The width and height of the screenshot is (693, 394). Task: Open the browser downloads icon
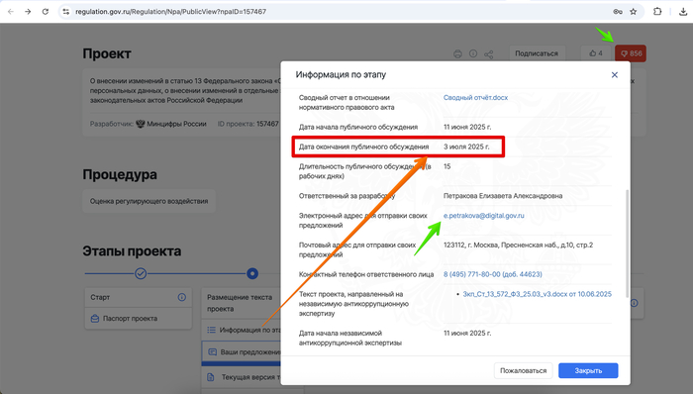tap(683, 12)
